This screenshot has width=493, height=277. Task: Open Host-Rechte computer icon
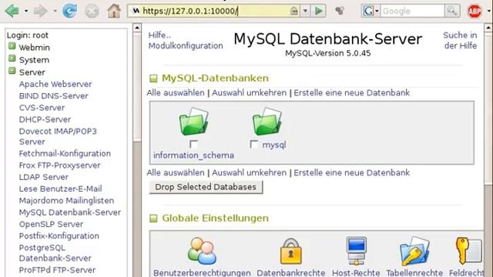click(356, 251)
